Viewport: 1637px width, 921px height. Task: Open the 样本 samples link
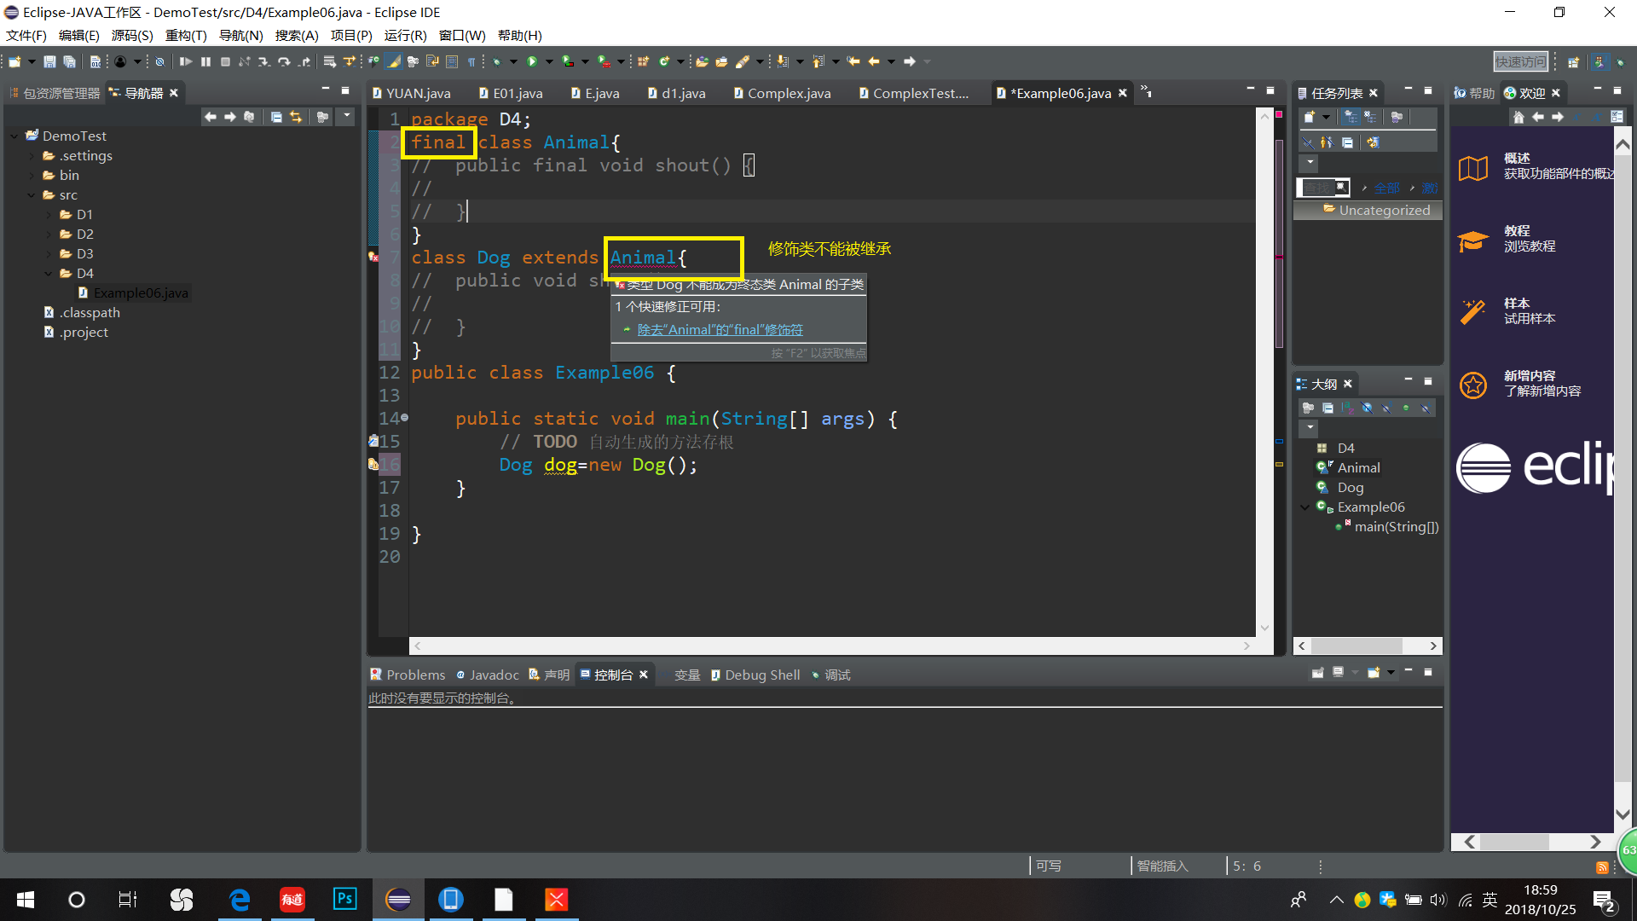pos(1517,303)
